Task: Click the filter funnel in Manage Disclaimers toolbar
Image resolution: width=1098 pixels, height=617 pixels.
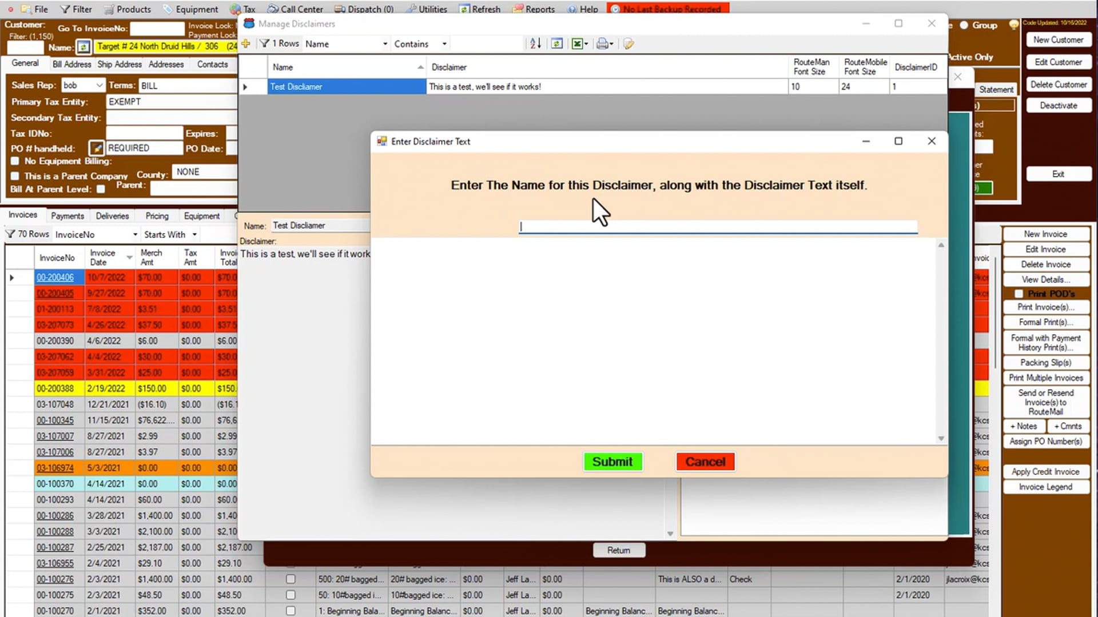Action: tap(265, 43)
